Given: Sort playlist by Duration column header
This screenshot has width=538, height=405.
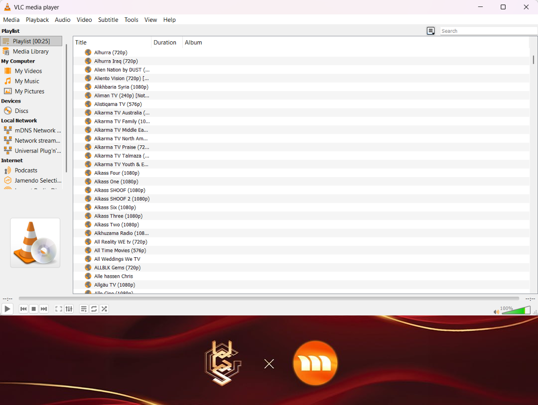Looking at the screenshot, I should (x=166, y=42).
